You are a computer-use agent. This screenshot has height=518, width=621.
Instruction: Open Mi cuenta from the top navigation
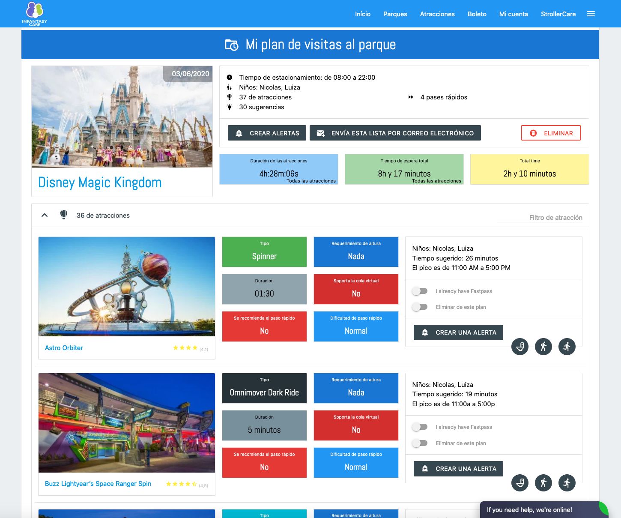(514, 14)
